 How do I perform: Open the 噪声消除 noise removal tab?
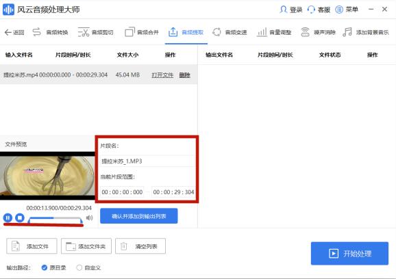pyautogui.click(x=318, y=32)
